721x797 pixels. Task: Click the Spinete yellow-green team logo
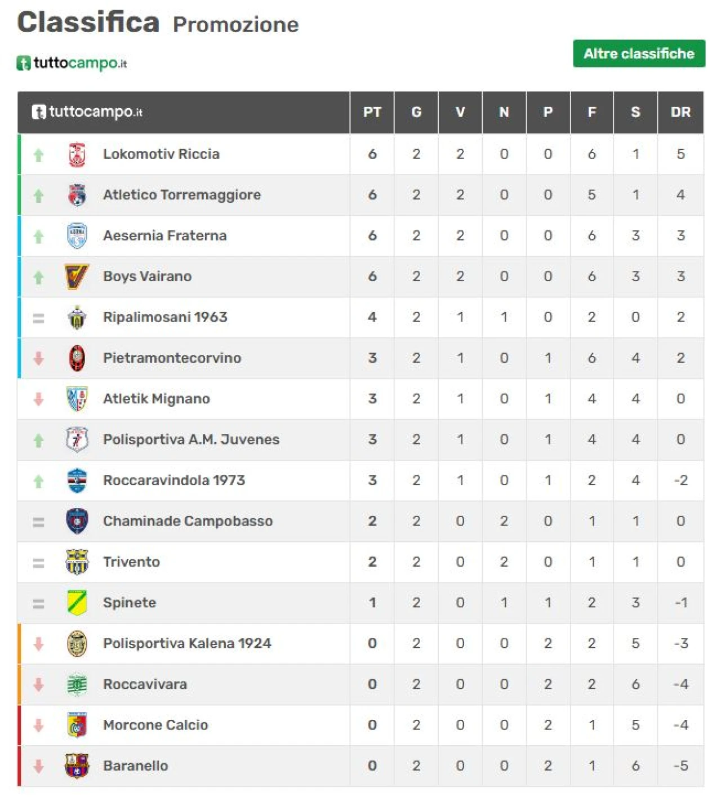[77, 603]
